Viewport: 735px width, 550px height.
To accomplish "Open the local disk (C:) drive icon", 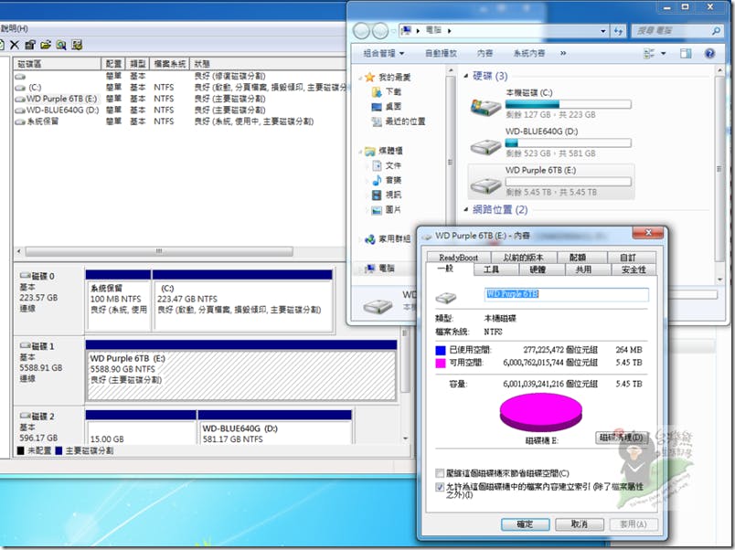I will tap(485, 103).
